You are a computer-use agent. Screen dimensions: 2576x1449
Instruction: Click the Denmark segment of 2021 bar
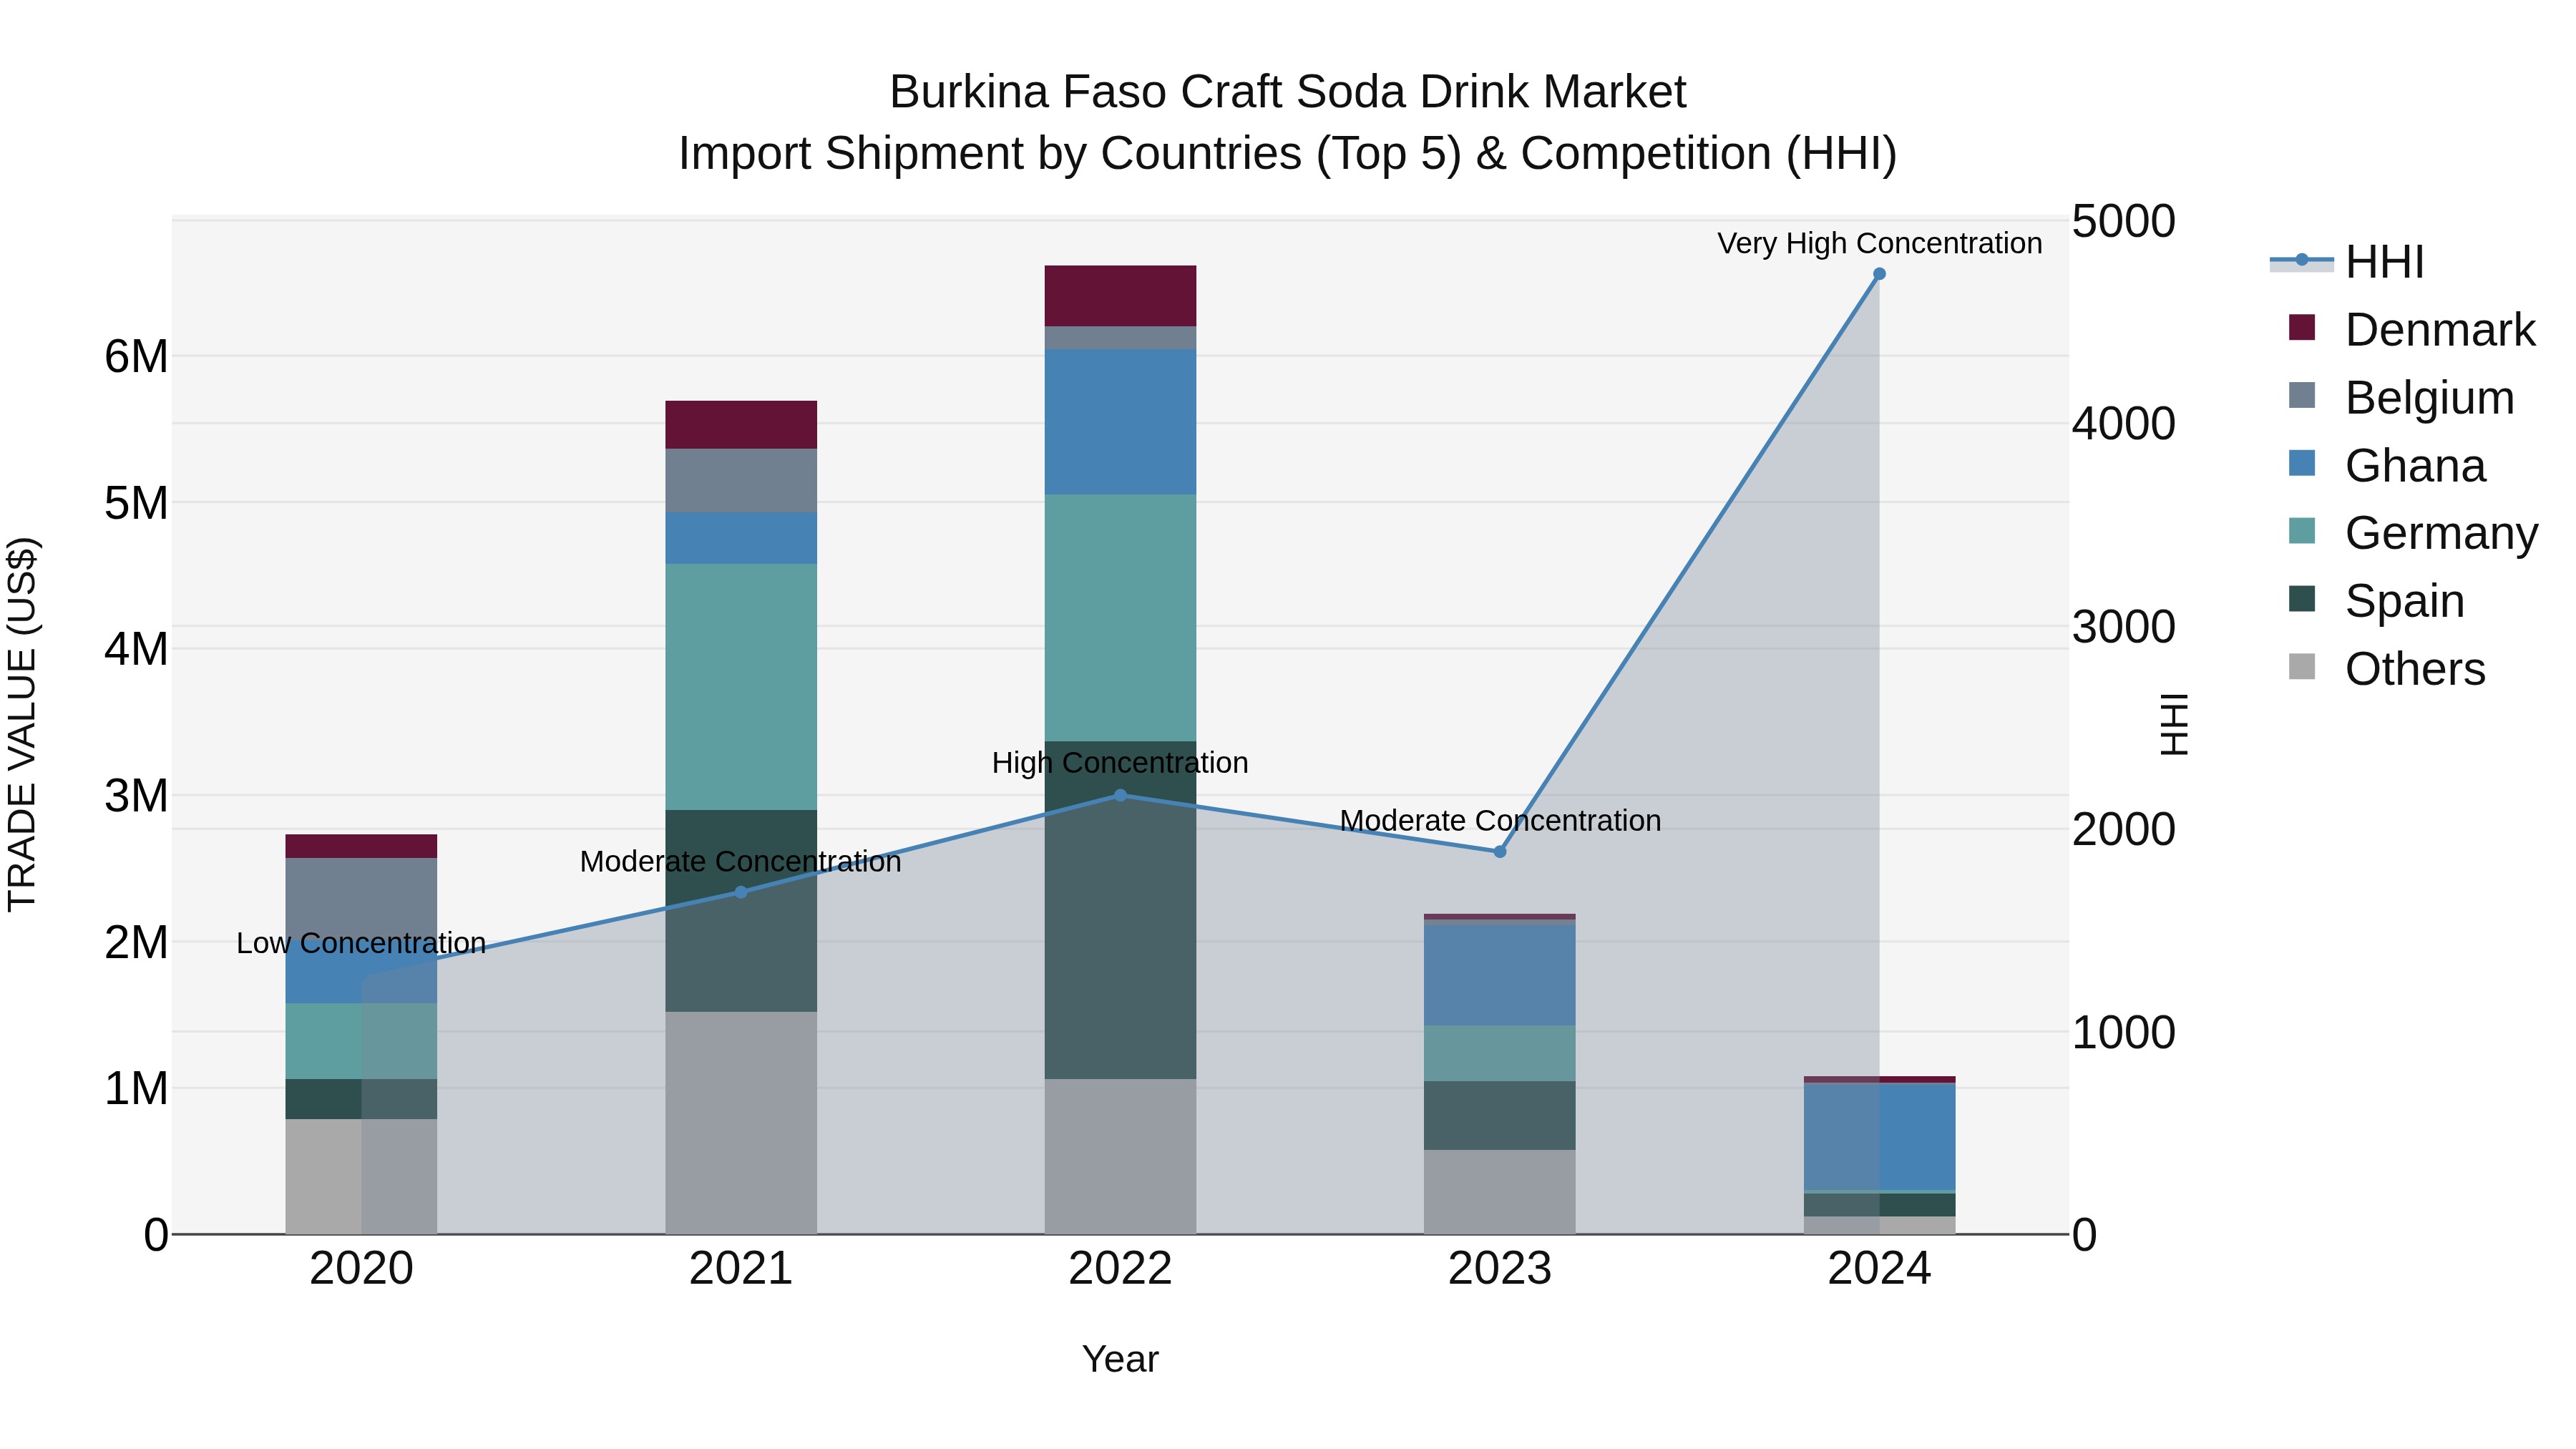pyautogui.click(x=741, y=425)
